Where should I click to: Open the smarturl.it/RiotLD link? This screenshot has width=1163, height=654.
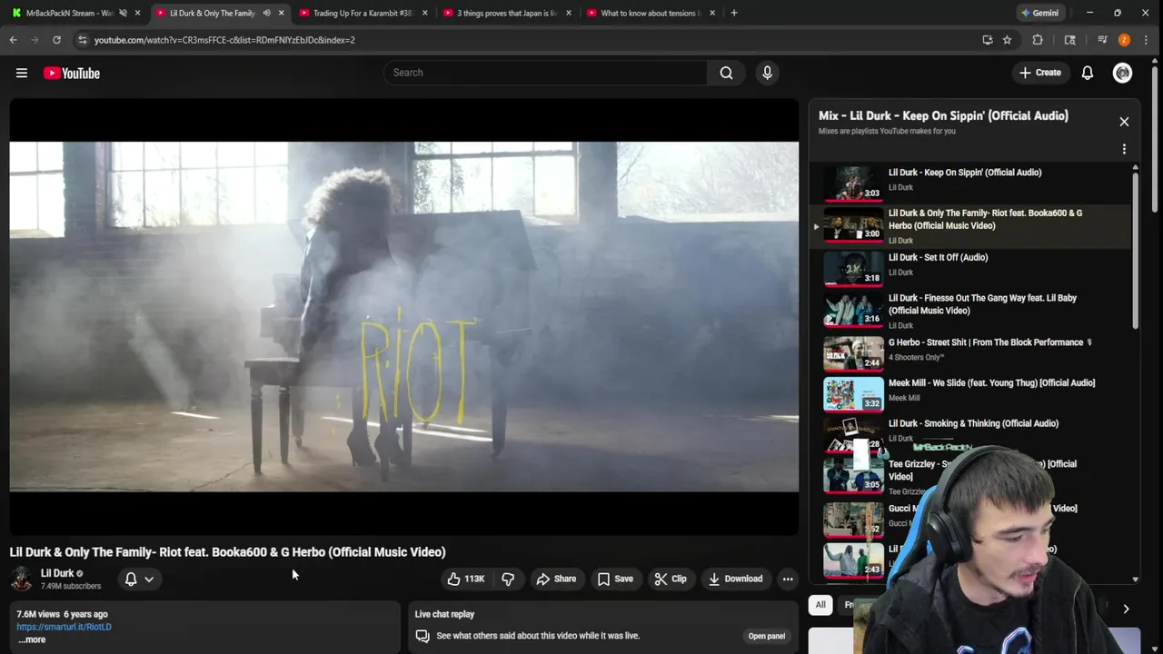coord(64,627)
